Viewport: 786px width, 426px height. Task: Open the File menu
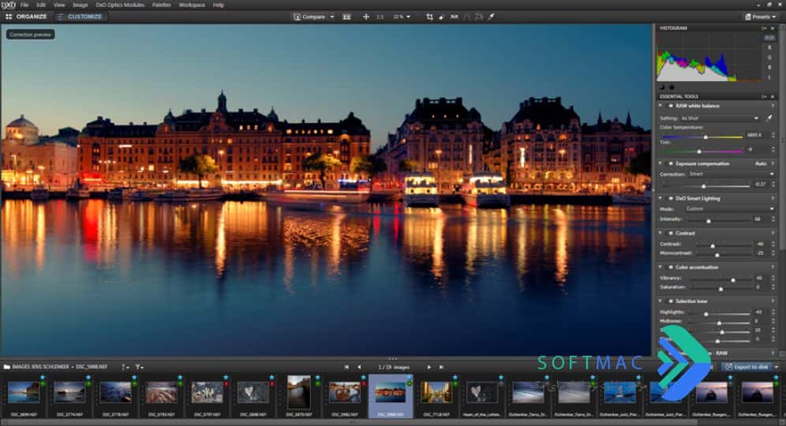click(x=24, y=5)
